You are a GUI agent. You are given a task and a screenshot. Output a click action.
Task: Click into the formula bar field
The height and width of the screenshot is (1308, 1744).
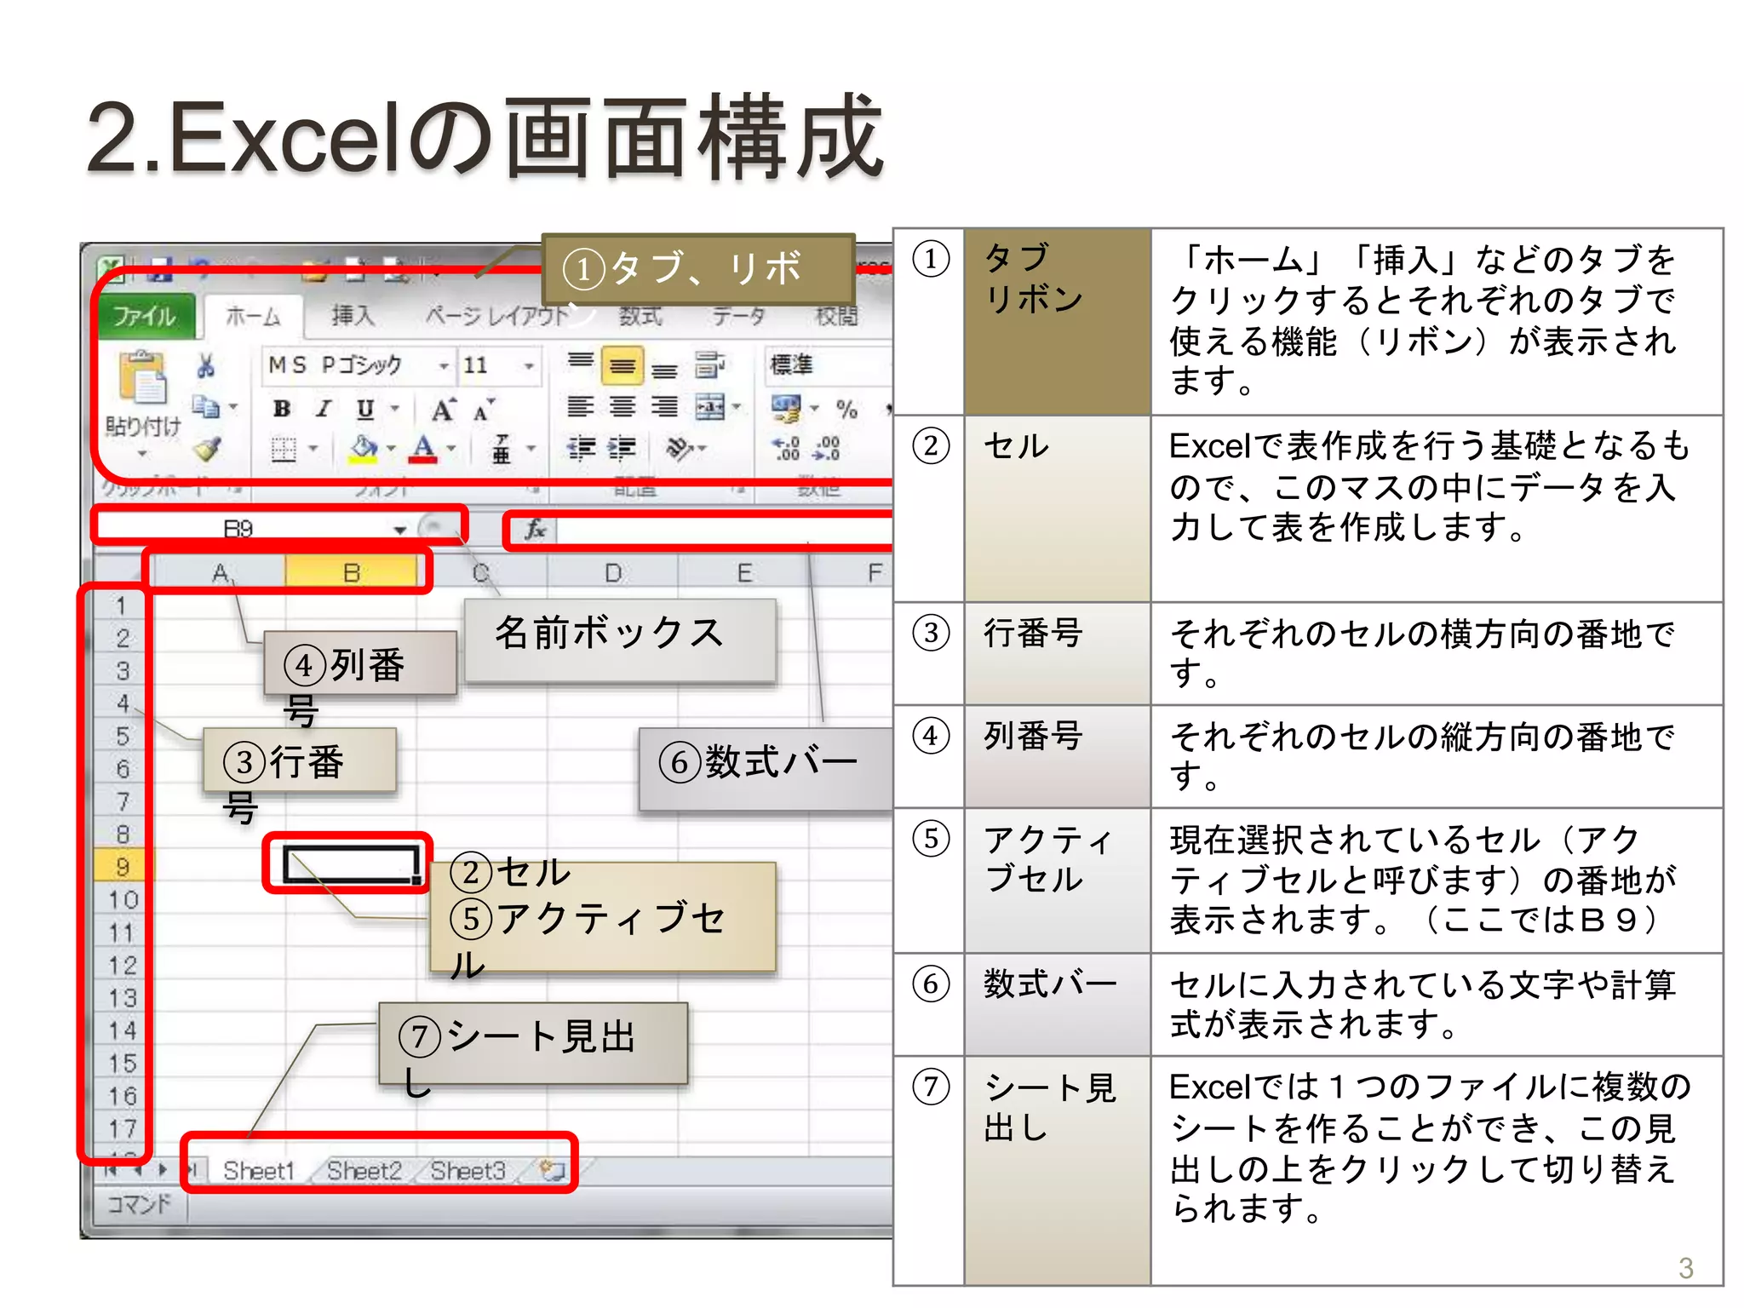[724, 530]
